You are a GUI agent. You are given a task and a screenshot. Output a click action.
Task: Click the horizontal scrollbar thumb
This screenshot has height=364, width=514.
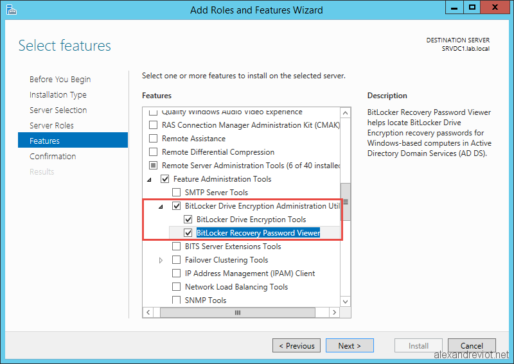pos(238,313)
